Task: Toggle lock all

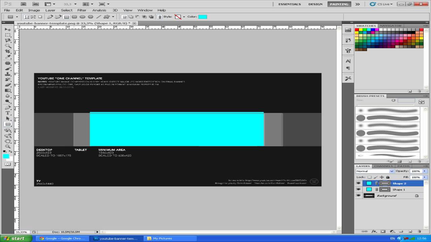Action: pos(388,177)
